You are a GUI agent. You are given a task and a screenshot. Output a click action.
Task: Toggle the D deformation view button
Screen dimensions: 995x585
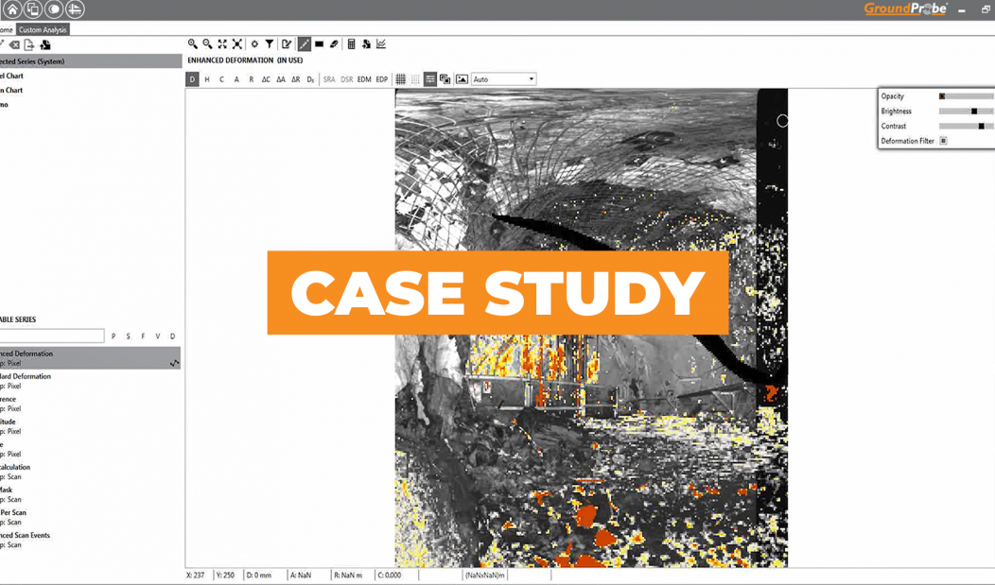pos(192,79)
